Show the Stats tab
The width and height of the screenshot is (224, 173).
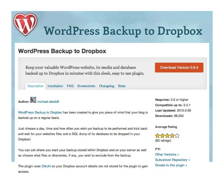[x=122, y=86]
